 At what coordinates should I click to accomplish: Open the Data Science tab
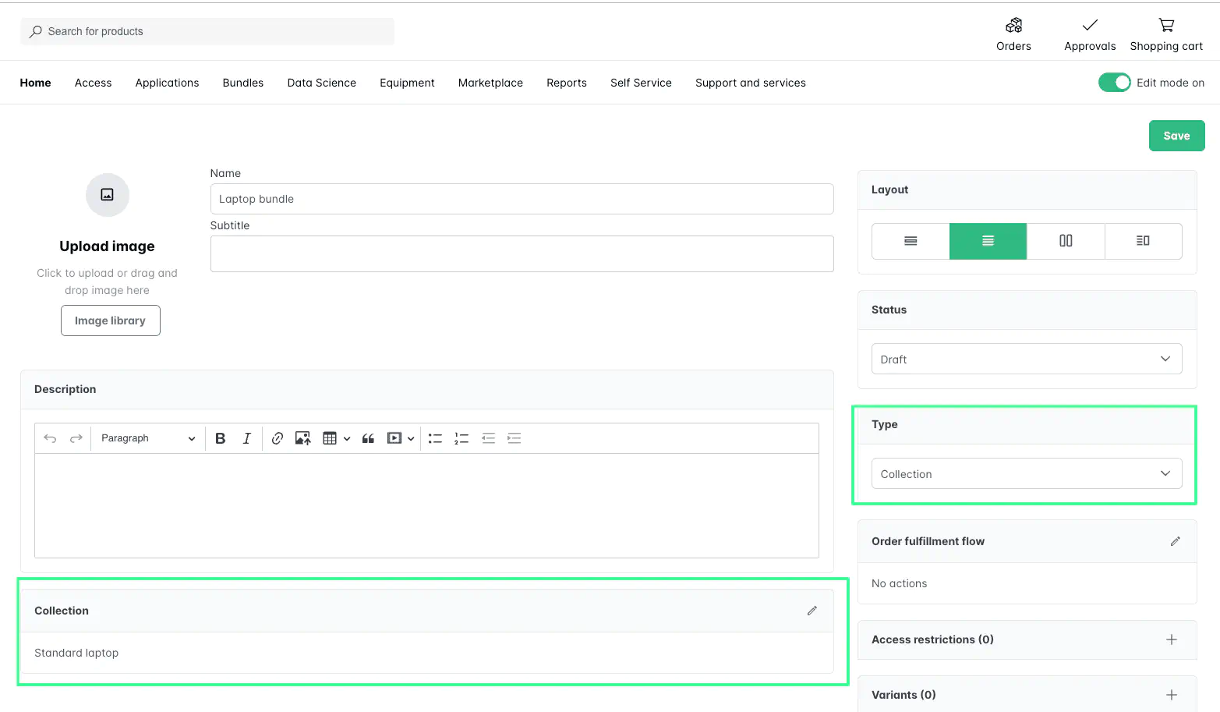click(321, 82)
